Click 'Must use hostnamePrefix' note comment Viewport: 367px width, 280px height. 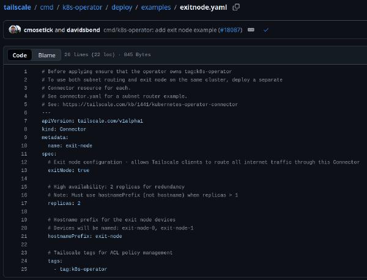click(143, 195)
